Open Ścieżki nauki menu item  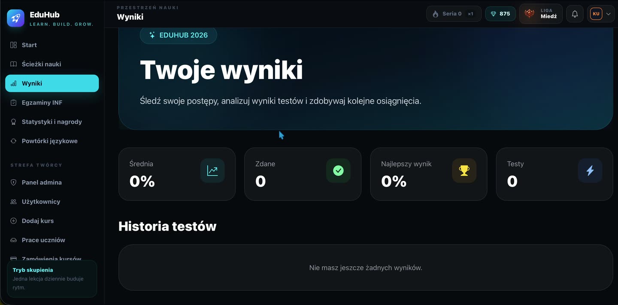coord(52,64)
